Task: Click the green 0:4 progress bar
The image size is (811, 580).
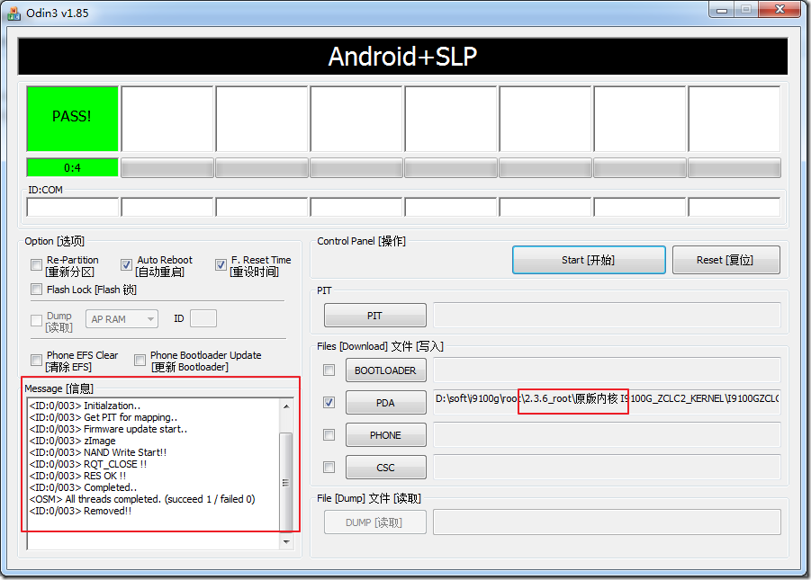Action: pyautogui.click(x=72, y=168)
